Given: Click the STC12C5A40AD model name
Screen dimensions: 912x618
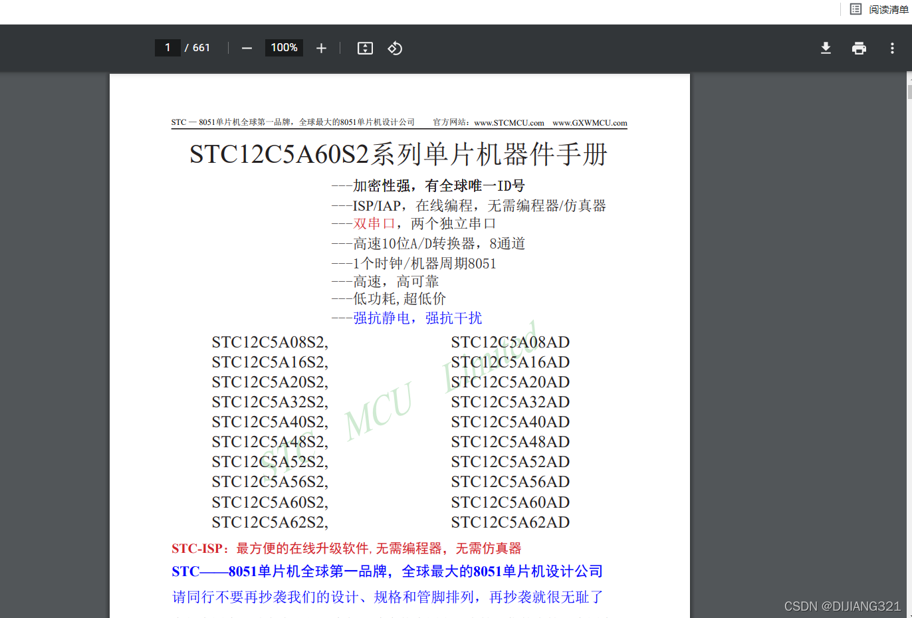Looking at the screenshot, I should click(511, 422).
